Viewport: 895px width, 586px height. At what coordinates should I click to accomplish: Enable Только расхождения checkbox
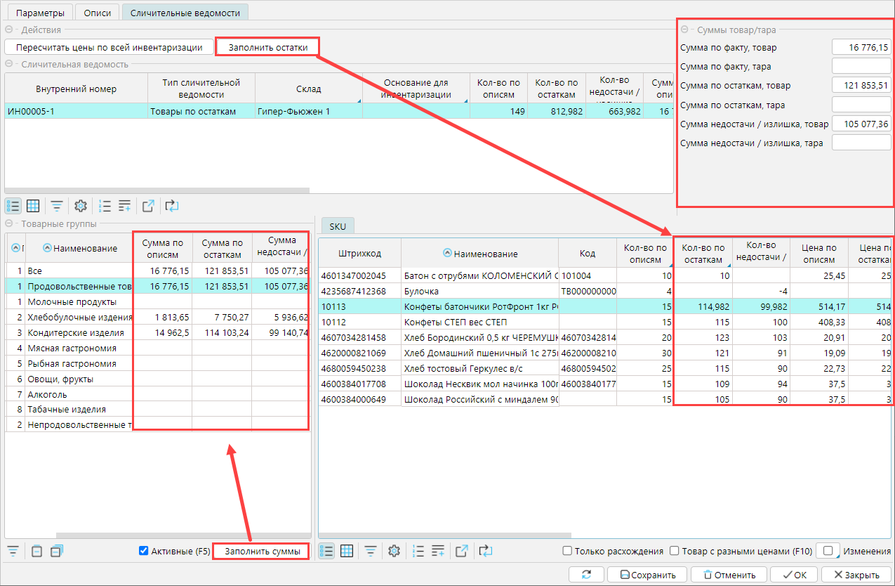click(568, 552)
